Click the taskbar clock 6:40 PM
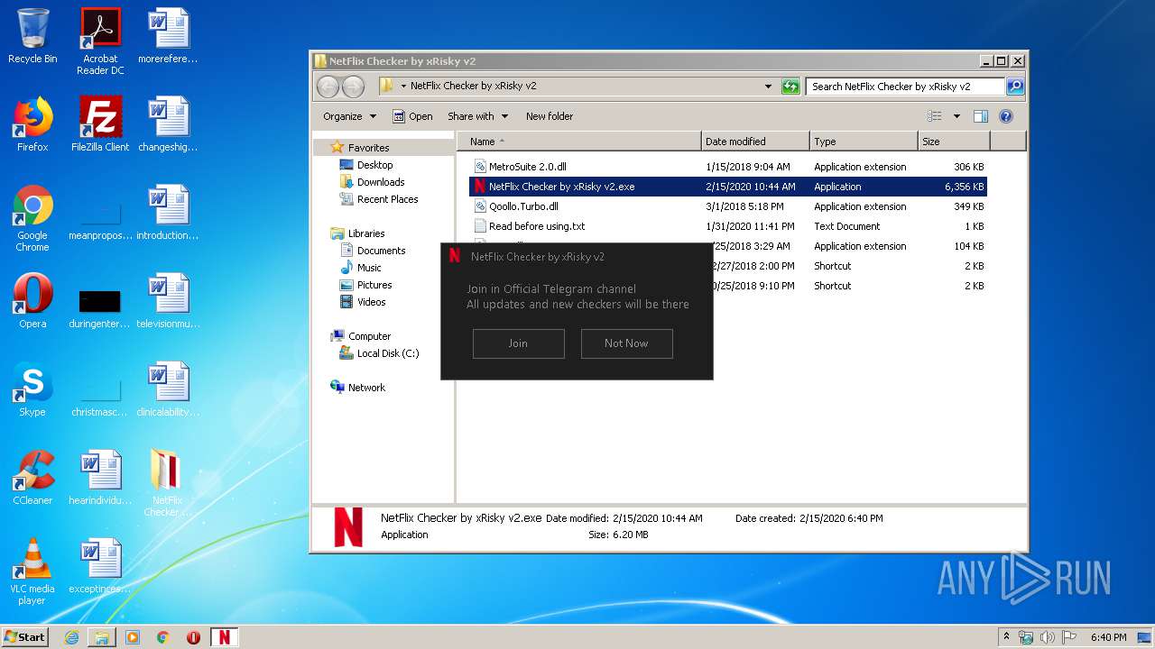 click(1108, 637)
